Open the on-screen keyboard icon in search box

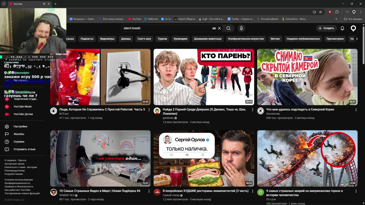pyautogui.click(x=214, y=28)
